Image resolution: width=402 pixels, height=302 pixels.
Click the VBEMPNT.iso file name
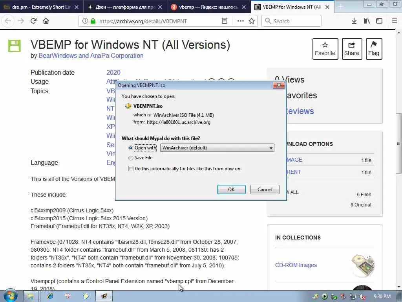[148, 106]
